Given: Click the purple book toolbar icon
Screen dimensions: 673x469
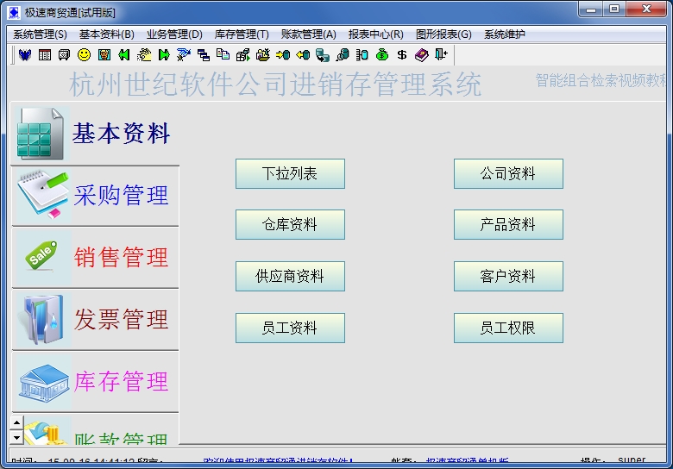Looking at the screenshot, I should (421, 54).
